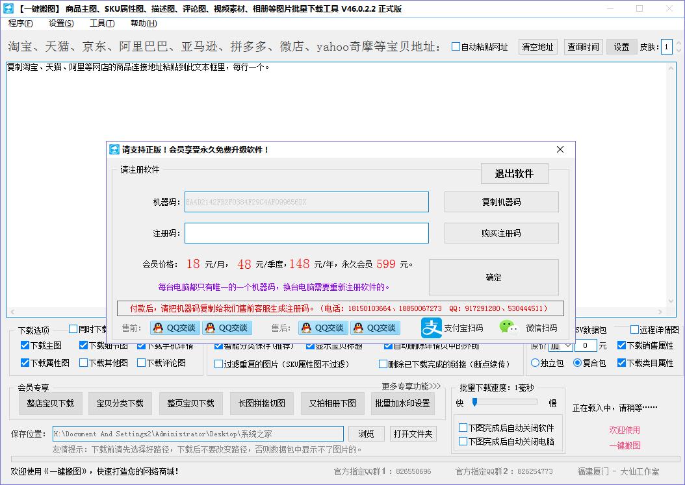Open 长图拼接切图 tool
685x485 pixels.
point(262,403)
